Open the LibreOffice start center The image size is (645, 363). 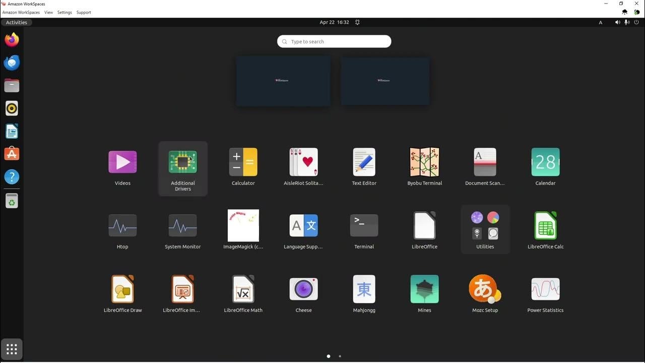click(x=425, y=226)
